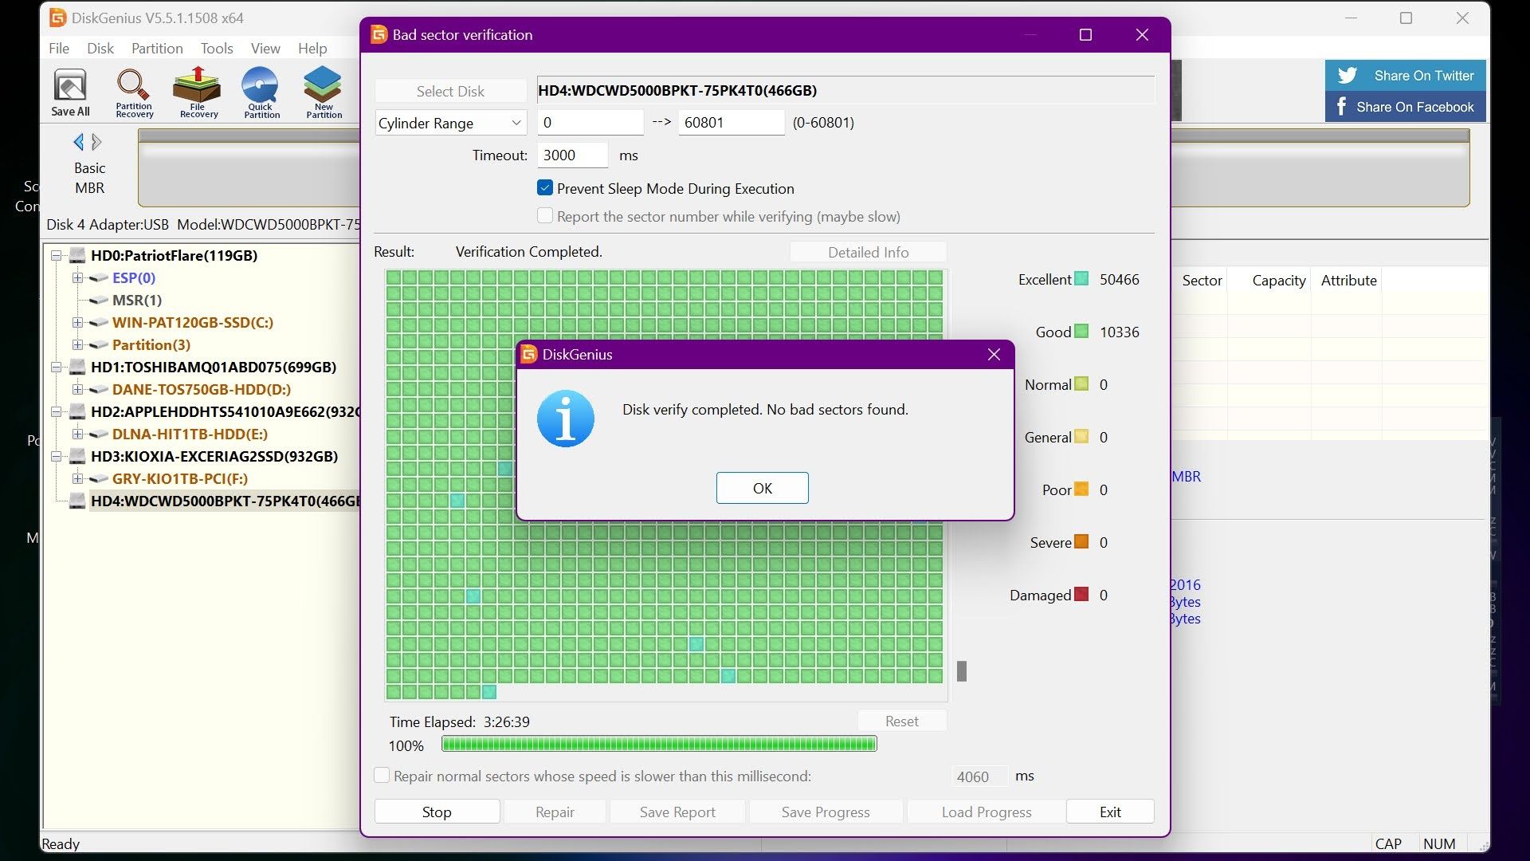Open the Cylinder Range dropdown
Image resolution: width=1530 pixels, height=861 pixels.
pyautogui.click(x=451, y=123)
